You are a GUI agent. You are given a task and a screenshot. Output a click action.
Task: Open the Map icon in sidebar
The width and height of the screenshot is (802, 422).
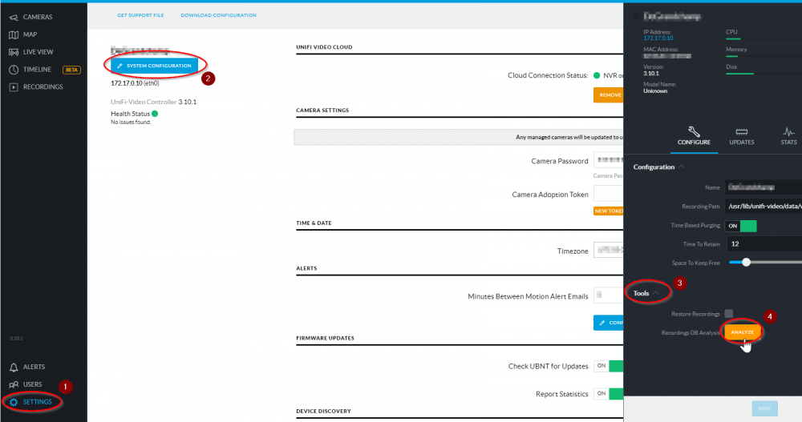[x=14, y=34]
